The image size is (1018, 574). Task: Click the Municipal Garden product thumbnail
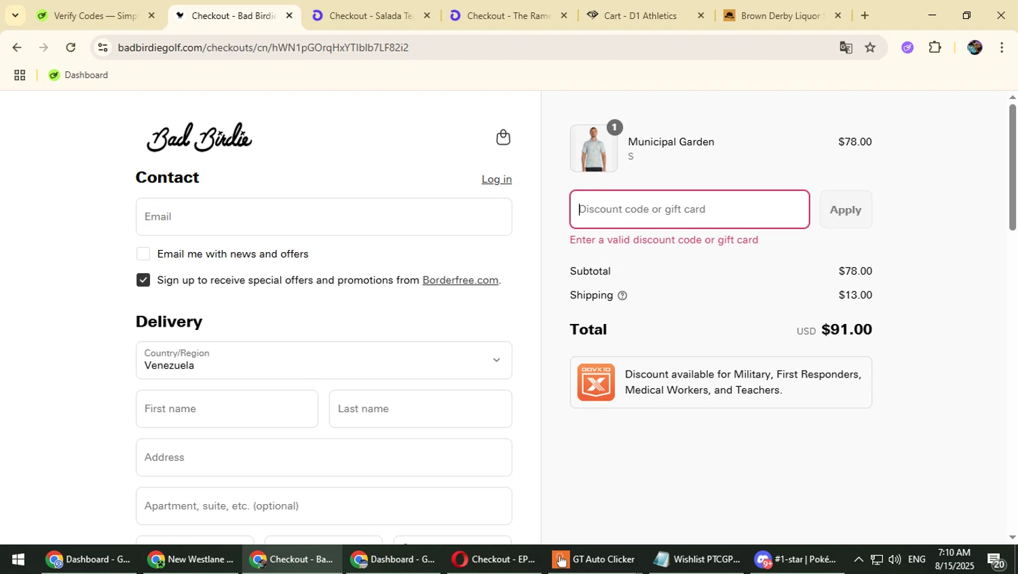[x=594, y=148]
